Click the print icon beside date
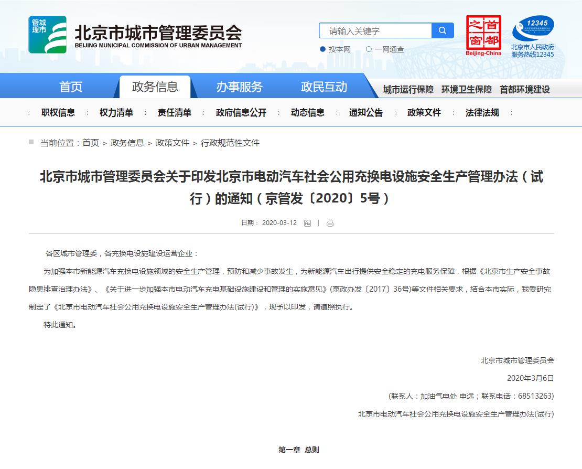Viewport: 582px width, 469px height. pyautogui.click(x=330, y=223)
